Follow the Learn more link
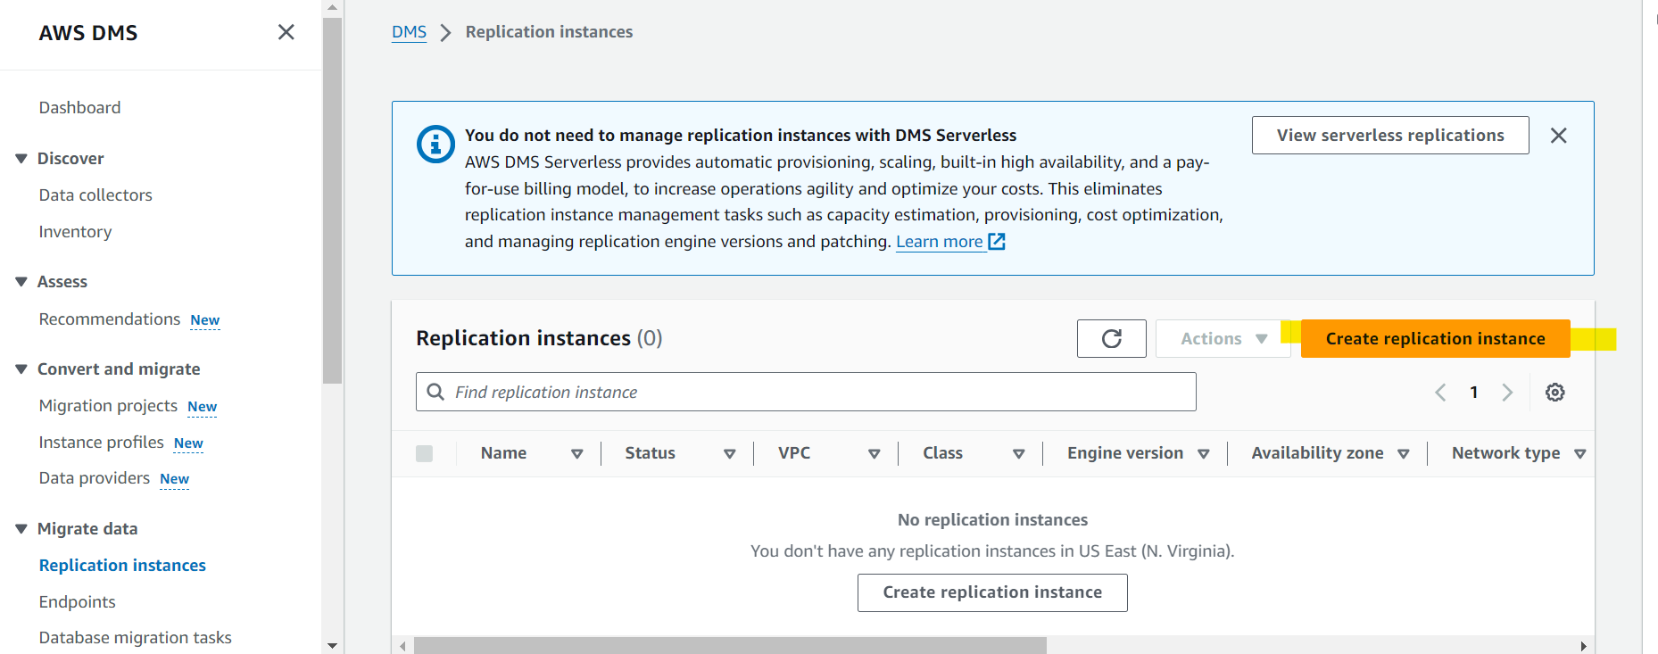 (939, 242)
